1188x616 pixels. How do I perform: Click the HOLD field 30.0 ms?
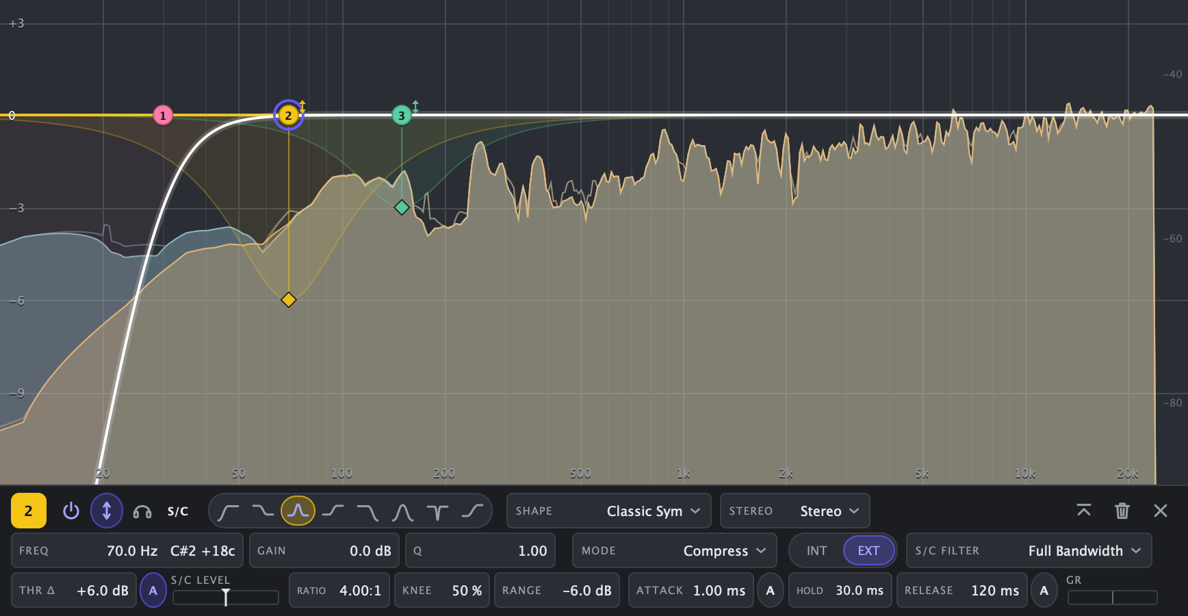point(840,591)
